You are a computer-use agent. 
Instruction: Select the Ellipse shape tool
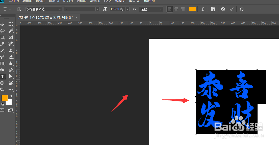coord(3,83)
